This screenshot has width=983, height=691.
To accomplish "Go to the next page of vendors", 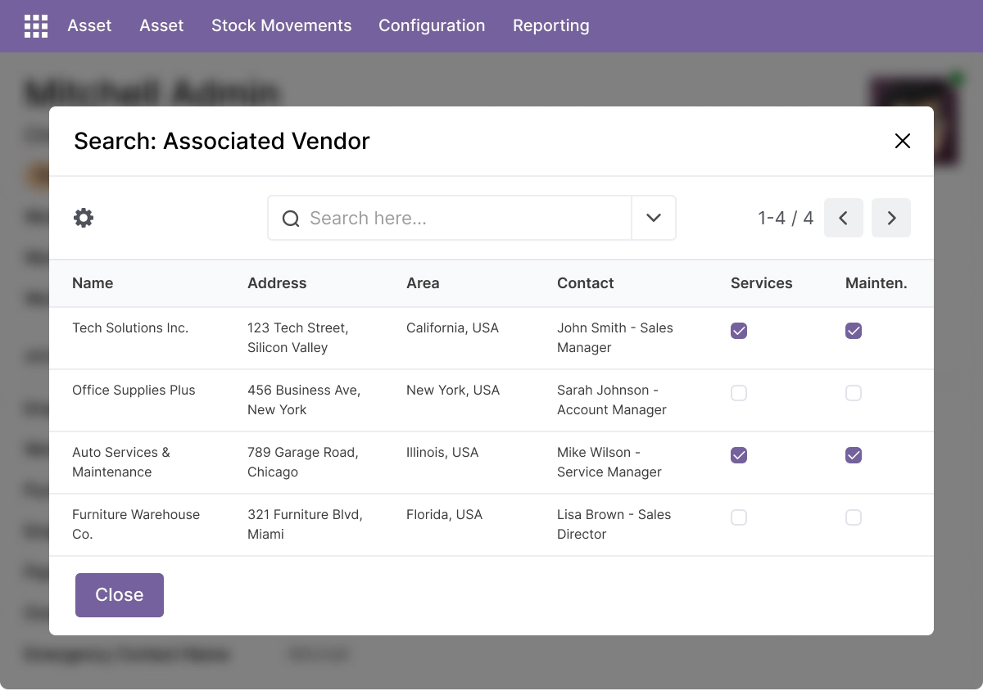I will (891, 218).
